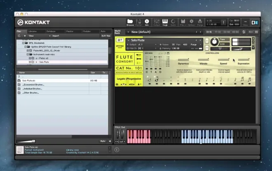Click the KSP script icon in rack header
This screenshot has height=171, width=272.
coord(244,32)
